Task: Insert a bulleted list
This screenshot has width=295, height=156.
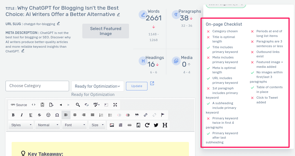Action: (110, 115)
